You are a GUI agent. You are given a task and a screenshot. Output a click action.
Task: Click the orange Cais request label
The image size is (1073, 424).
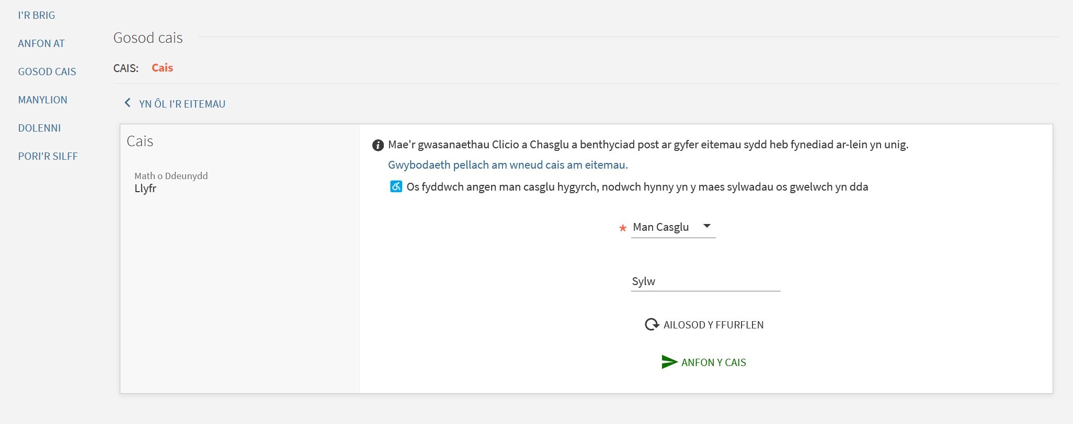pos(162,68)
